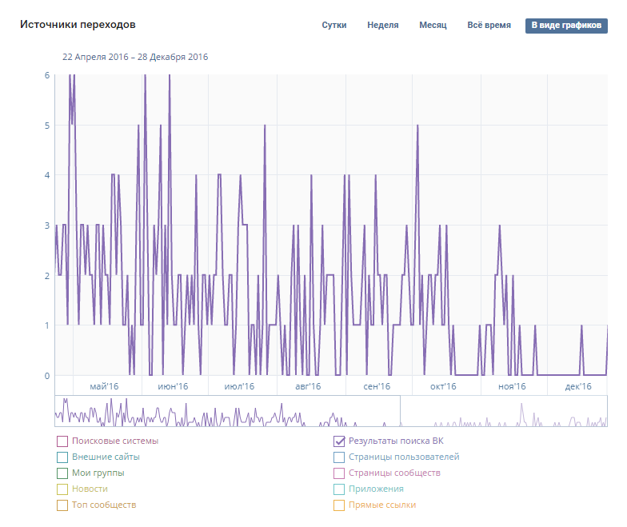627x527 pixels.
Task: Click the right dimmed area of the overview mini-chart
Action: click(x=504, y=411)
